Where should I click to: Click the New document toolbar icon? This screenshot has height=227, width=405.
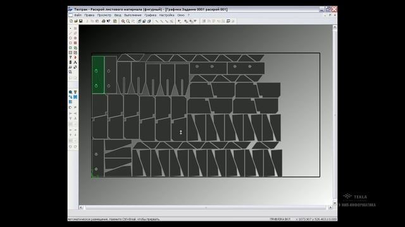pos(71,21)
